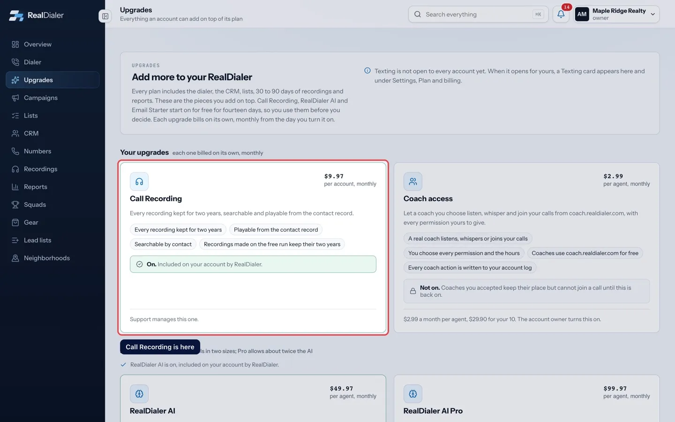Click the check circle in On status
The image size is (675, 422).
pyautogui.click(x=139, y=264)
